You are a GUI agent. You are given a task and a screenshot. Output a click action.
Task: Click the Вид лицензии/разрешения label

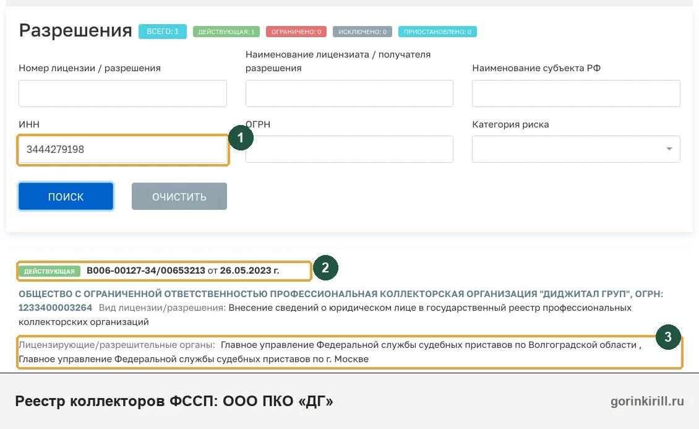coord(162,308)
